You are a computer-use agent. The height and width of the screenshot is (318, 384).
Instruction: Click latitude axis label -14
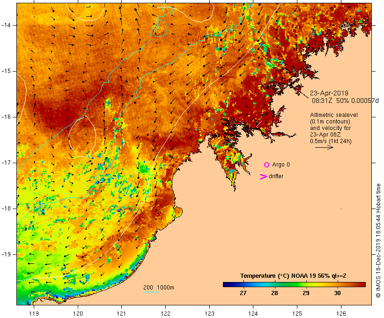6,25
